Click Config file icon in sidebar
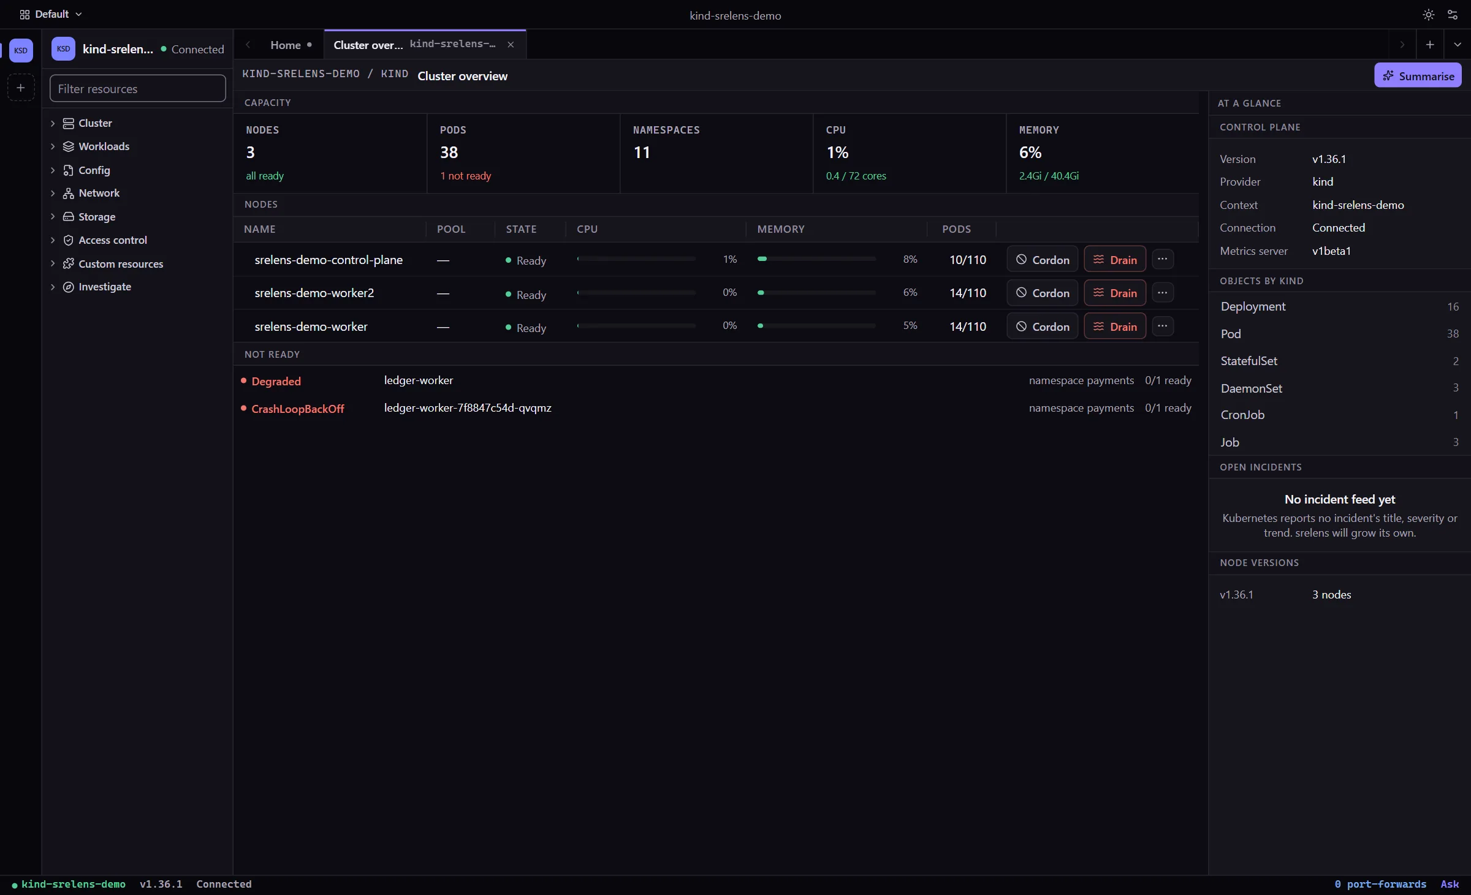The image size is (1471, 895). pos(69,170)
